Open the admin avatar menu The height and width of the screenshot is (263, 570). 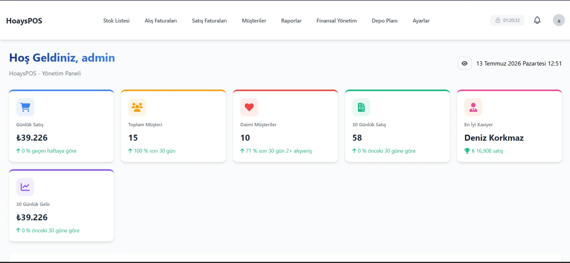pyautogui.click(x=559, y=20)
